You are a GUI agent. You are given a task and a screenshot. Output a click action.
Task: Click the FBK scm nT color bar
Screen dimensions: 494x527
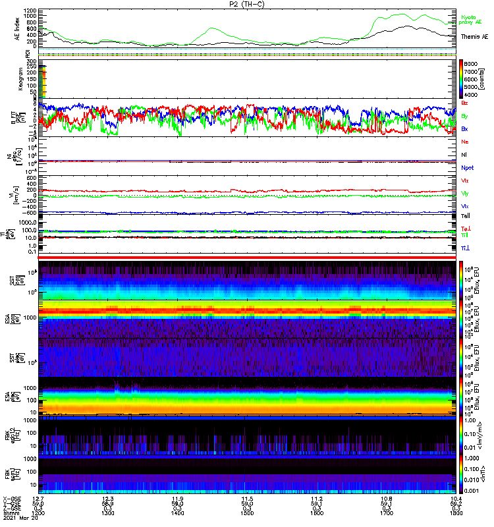pyautogui.click(x=461, y=474)
